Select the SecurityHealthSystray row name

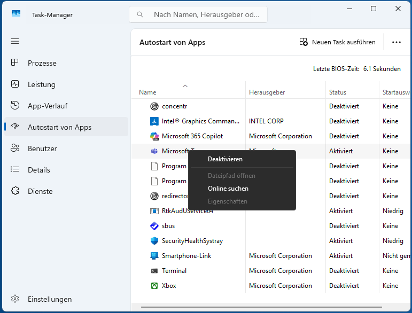[192, 241]
